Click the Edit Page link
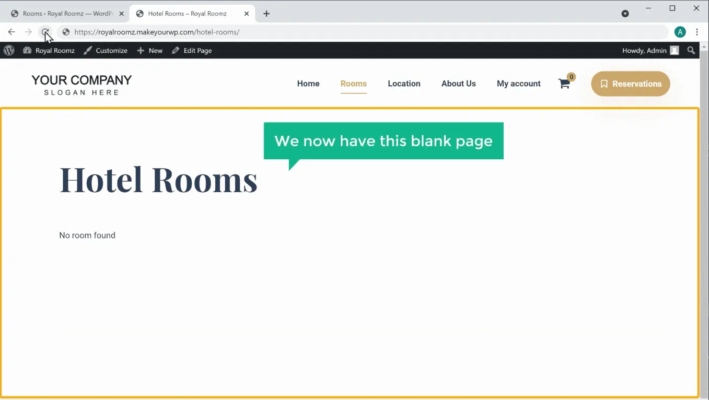 192,51
